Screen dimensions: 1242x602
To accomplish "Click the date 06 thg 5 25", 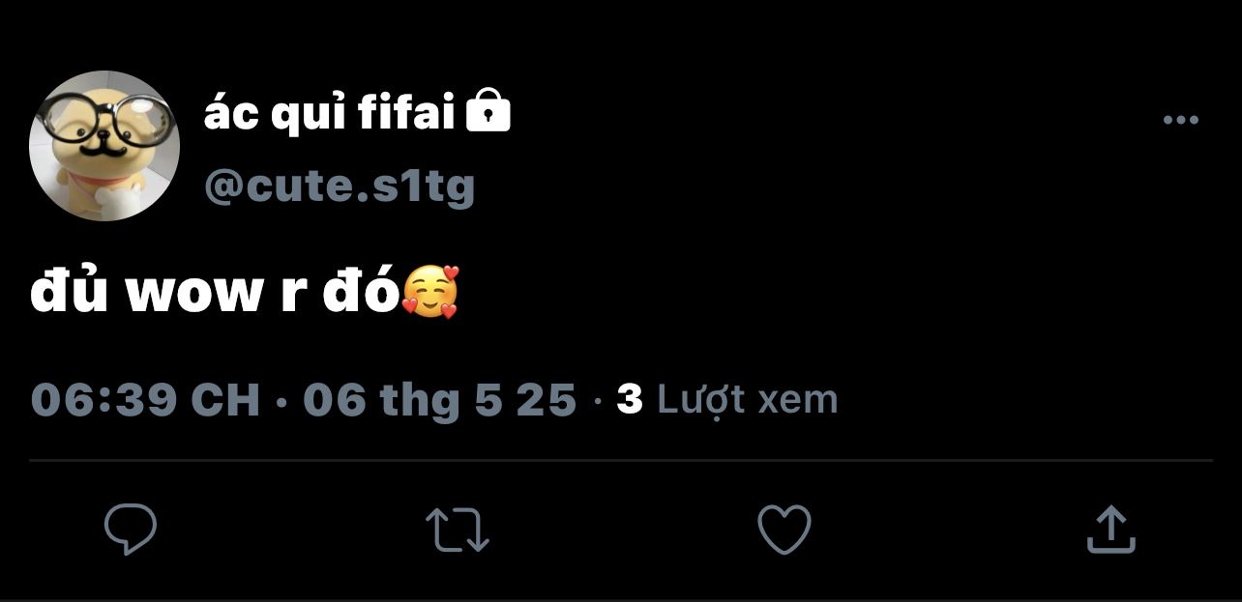I will coord(439,399).
